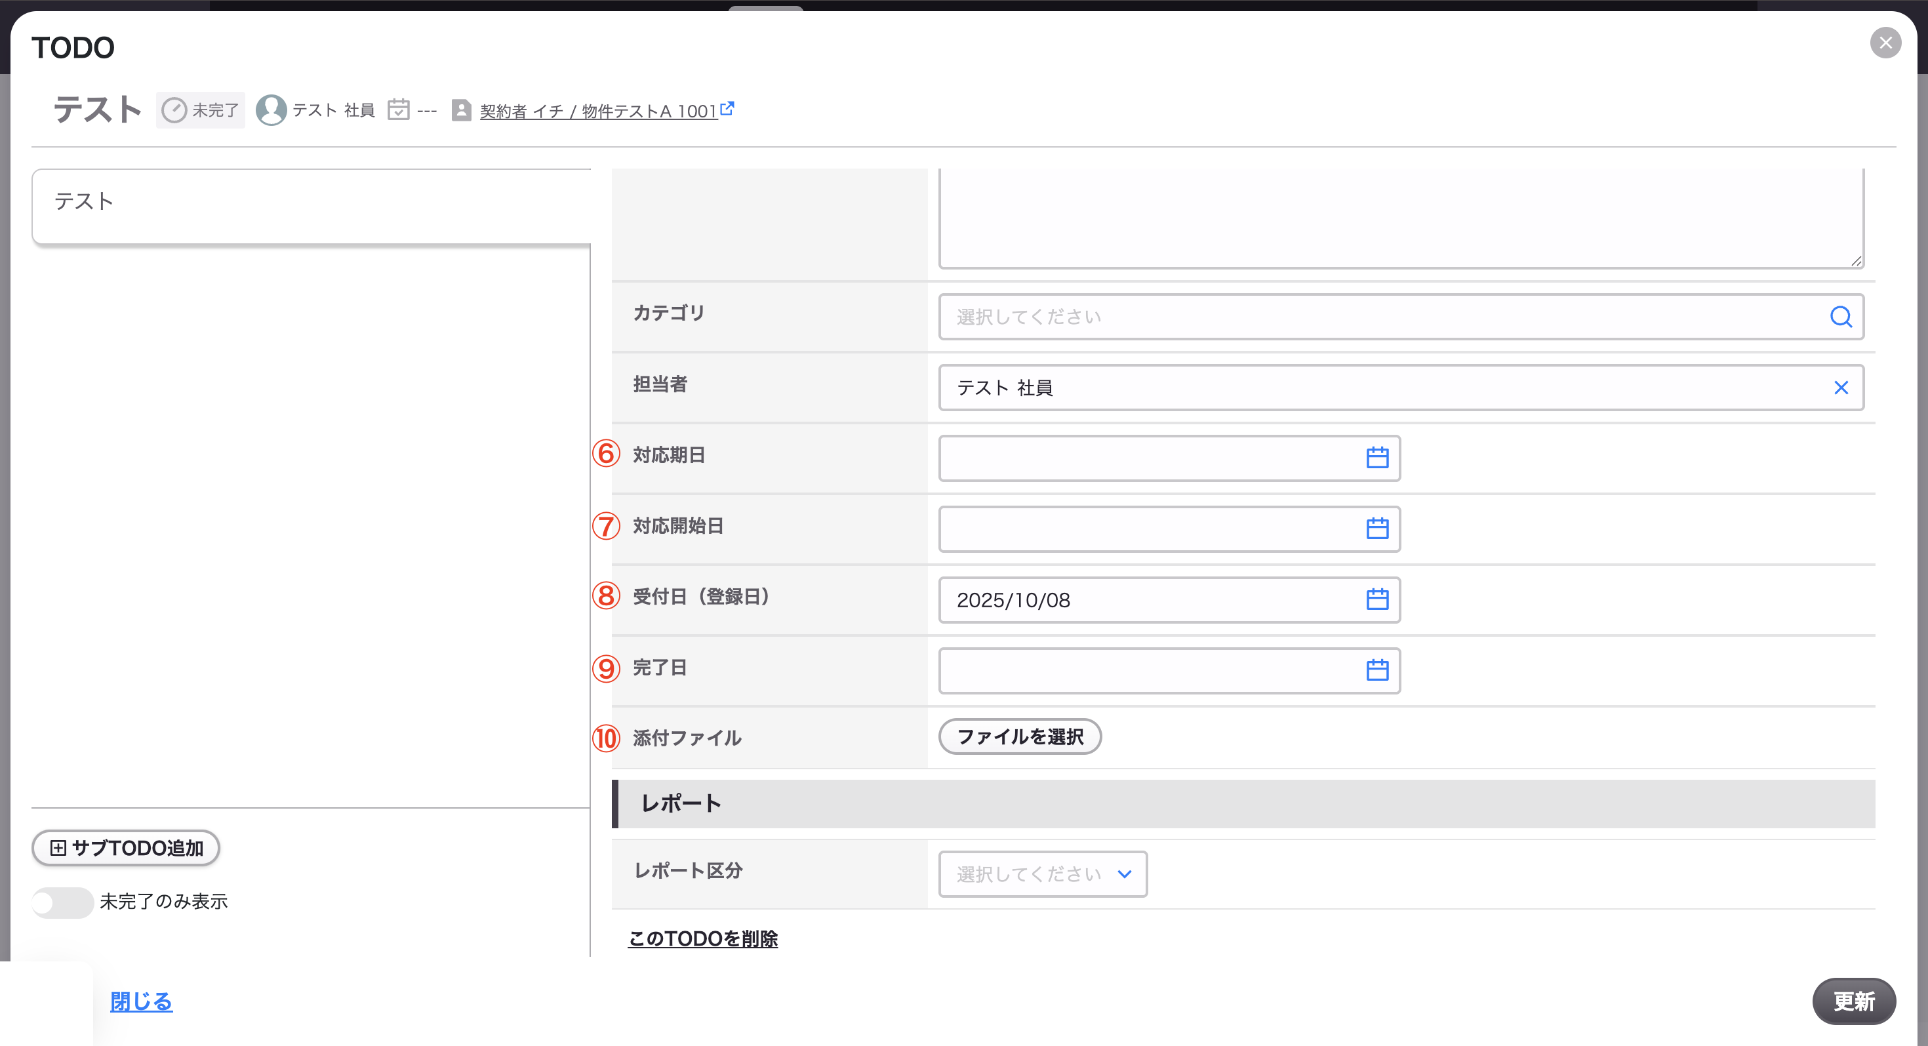Viewport: 1928px width, 1046px height.
Task: Click the large text area above カテゴリ
Action: tap(1401, 218)
